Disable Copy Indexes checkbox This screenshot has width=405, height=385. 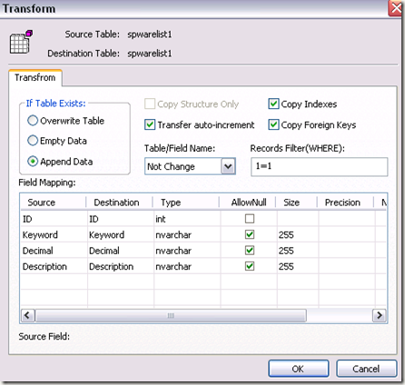point(273,104)
